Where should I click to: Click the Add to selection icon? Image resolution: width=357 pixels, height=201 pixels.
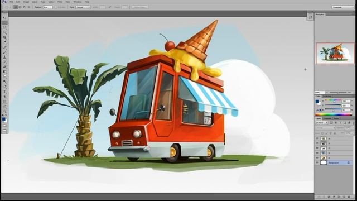click(x=20, y=7)
